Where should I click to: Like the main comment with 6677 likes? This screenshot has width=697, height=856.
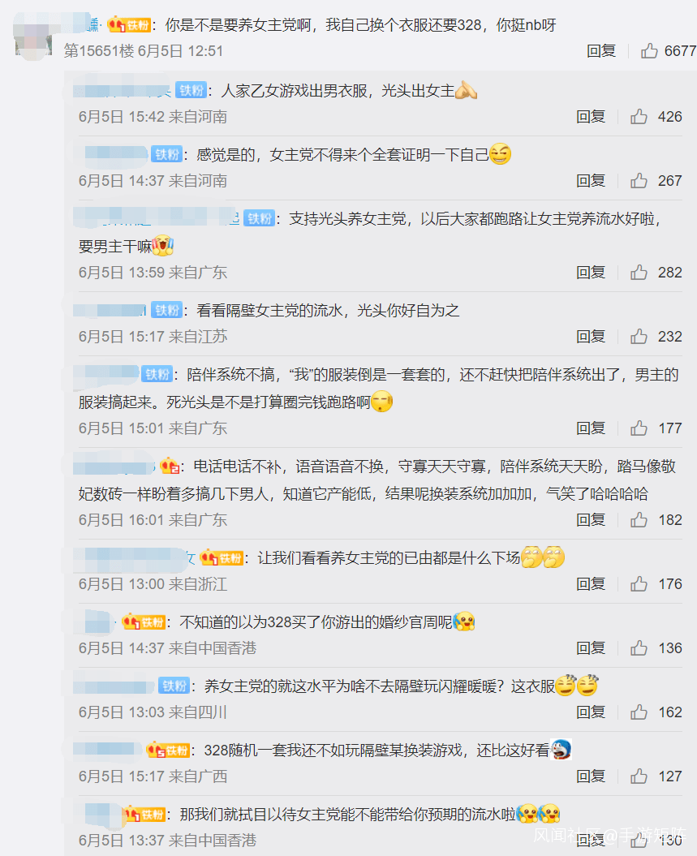(649, 51)
